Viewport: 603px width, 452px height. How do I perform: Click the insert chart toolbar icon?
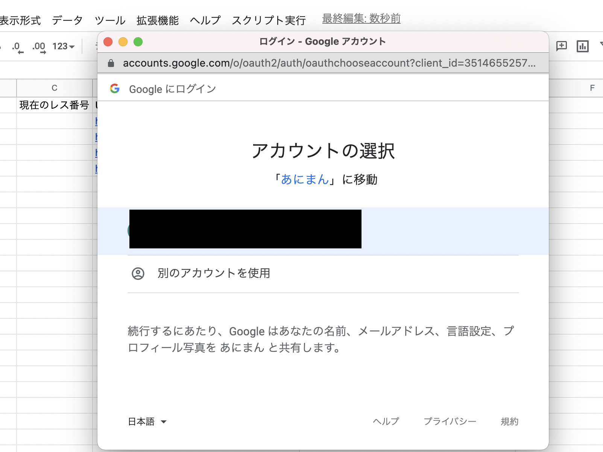coord(582,46)
